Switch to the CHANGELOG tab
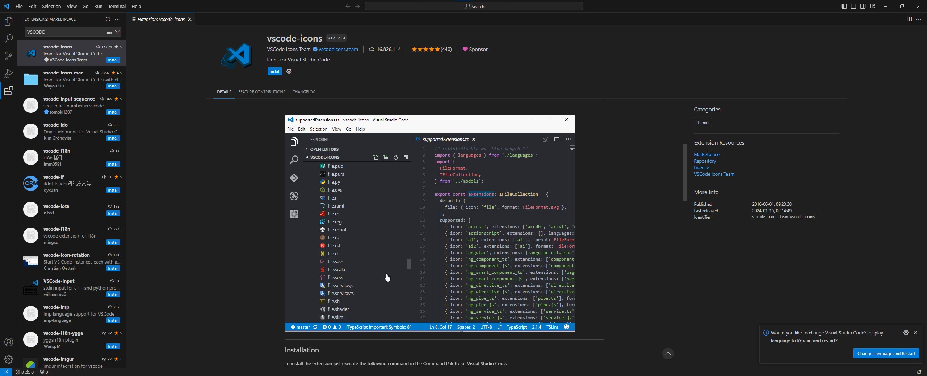Viewport: 927px width, 376px height. tap(304, 92)
